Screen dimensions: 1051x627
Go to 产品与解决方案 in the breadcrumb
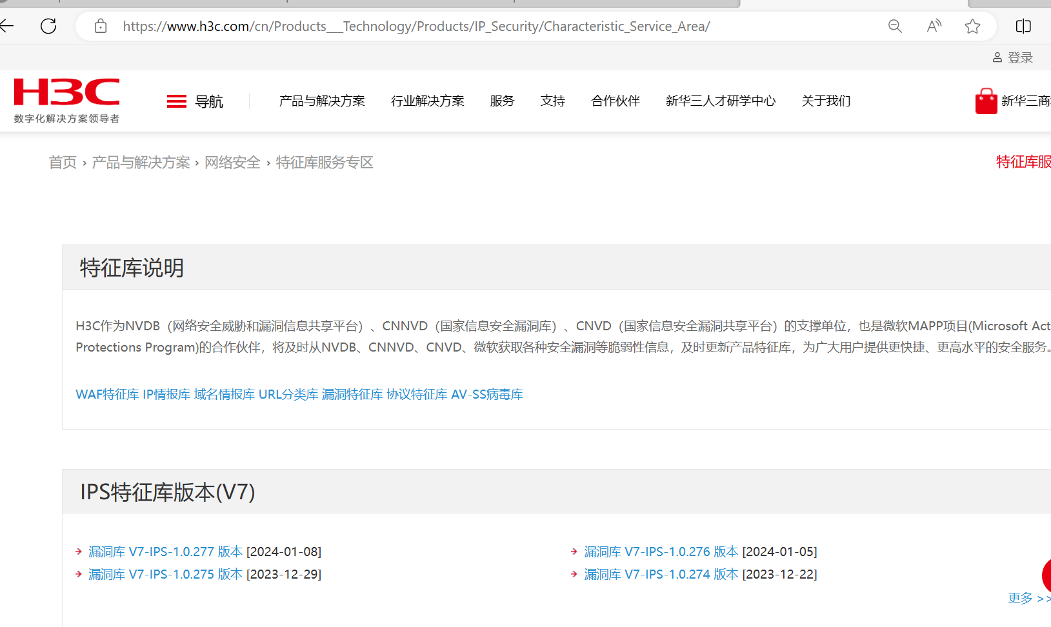click(141, 163)
